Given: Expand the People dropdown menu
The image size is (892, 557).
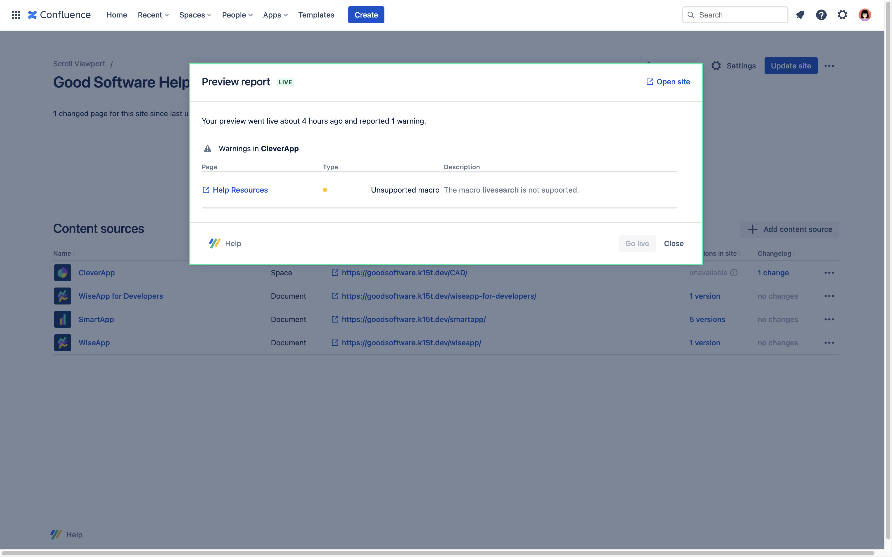Looking at the screenshot, I should 237,15.
